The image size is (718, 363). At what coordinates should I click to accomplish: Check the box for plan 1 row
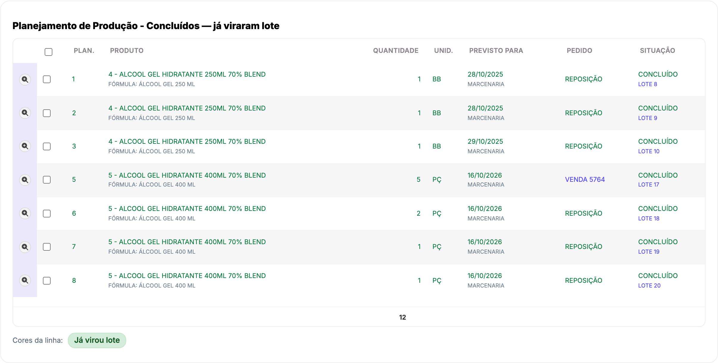coord(47,79)
